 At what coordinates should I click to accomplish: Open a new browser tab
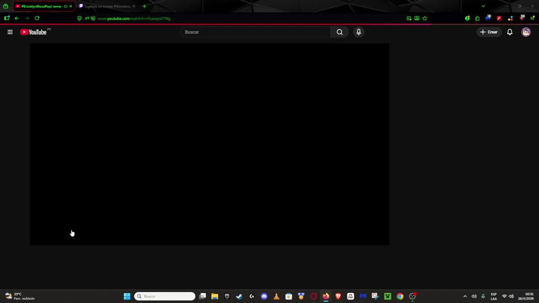tap(144, 6)
